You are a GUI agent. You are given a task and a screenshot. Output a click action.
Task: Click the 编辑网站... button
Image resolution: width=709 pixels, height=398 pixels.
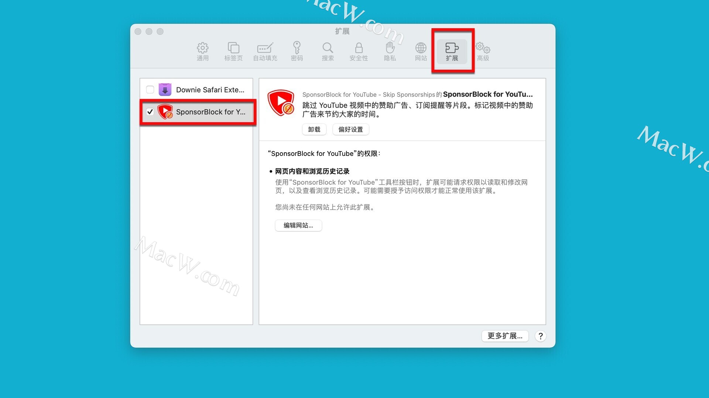point(298,225)
